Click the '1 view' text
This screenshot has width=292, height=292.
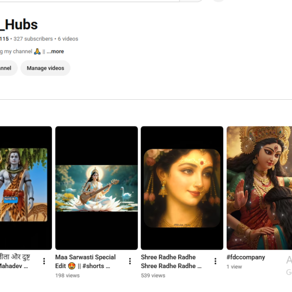234,267
